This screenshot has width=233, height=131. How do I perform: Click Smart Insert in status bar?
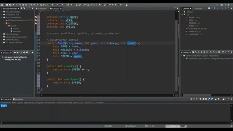(131, 126)
